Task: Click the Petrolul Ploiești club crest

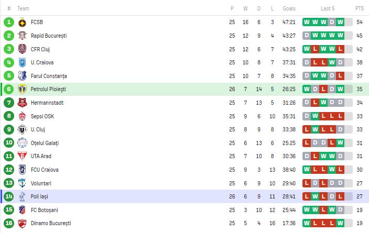Action: click(x=22, y=89)
